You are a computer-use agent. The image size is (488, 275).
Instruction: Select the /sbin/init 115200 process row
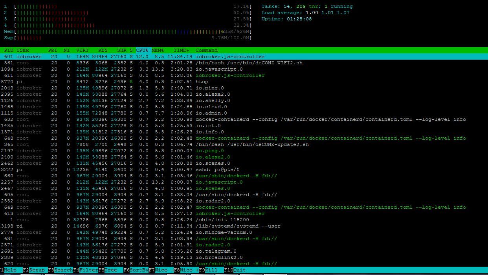[244, 220]
